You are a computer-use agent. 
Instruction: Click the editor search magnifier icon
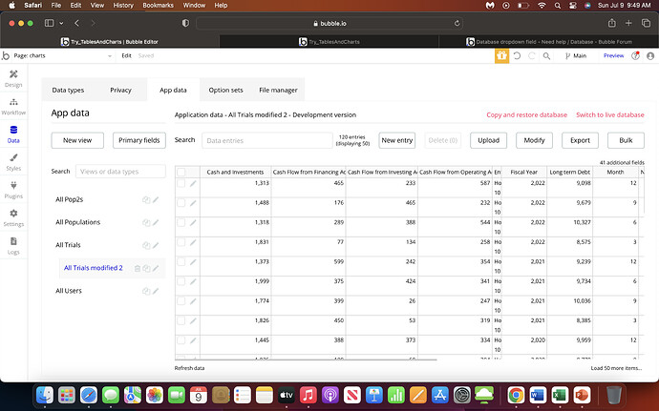pos(546,56)
